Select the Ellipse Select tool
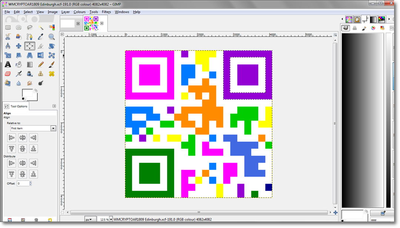Image resolution: width=400 pixels, height=228 pixels. [19, 27]
